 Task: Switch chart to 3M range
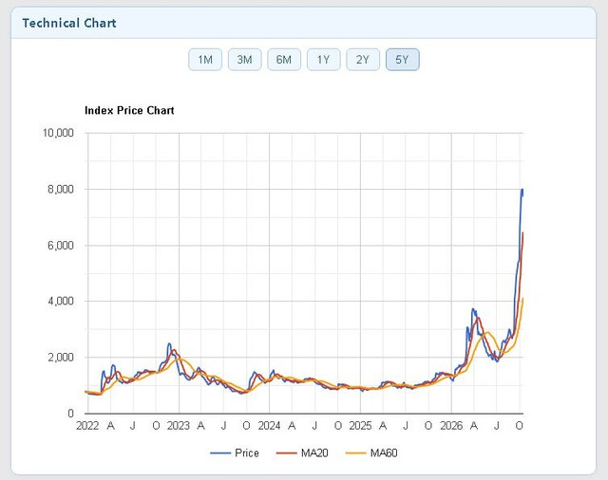[245, 60]
